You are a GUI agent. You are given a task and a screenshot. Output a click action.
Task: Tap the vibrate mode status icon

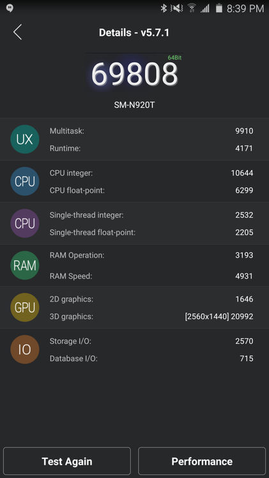177,8
